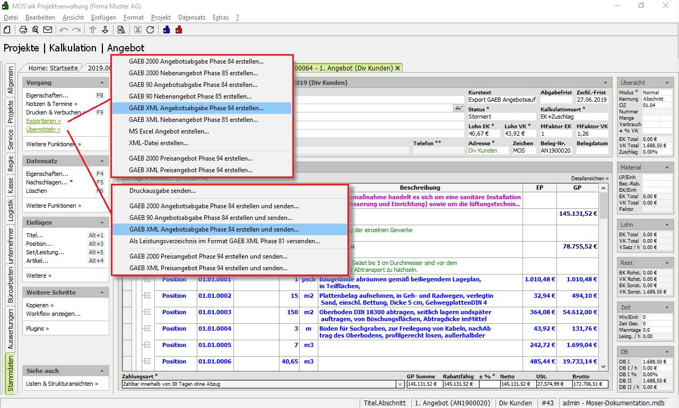Switch to the 'Home: Startseite' tab

53,68
